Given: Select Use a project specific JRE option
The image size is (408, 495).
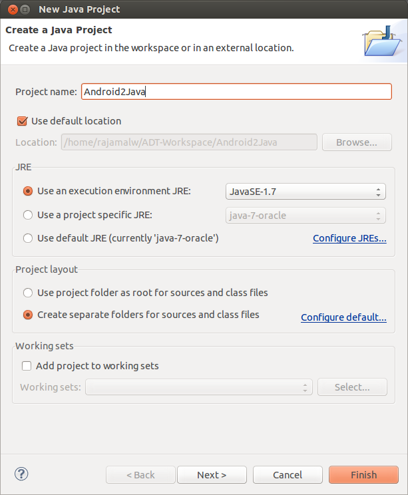Looking at the screenshot, I should pyautogui.click(x=28, y=215).
